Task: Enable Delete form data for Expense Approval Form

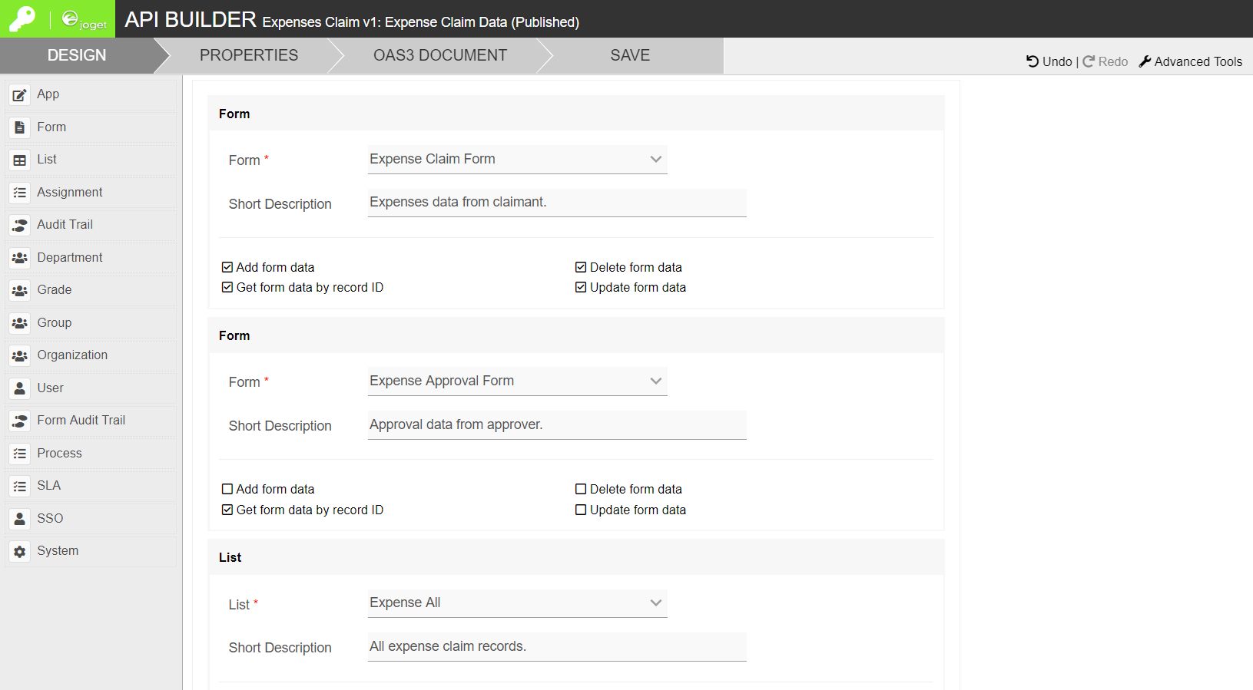Action: [581, 489]
